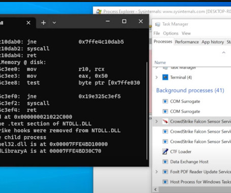Image resolution: width=231 pixels, height=193 pixels.
Task: Expand the highlighted CrowdStrike Falcon Sensor Service
Action: pyautogui.click(x=156, y=121)
